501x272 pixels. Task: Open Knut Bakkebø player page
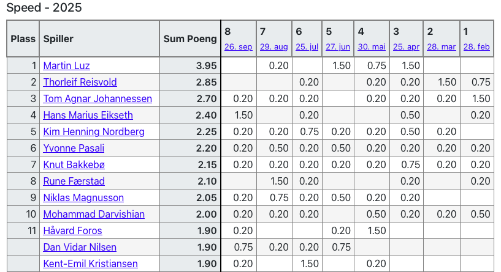click(76, 165)
